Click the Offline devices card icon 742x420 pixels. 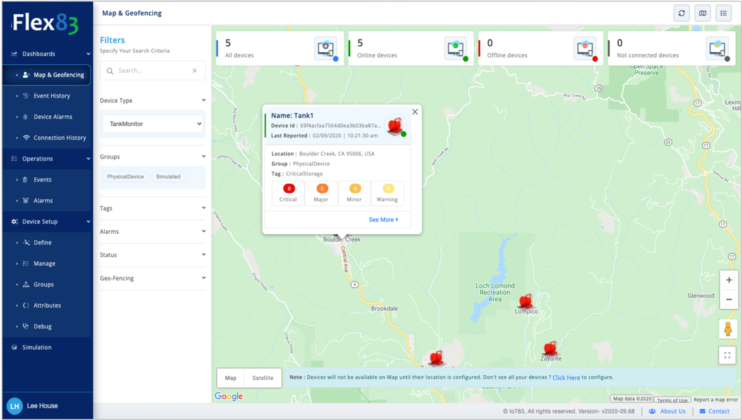coord(585,49)
